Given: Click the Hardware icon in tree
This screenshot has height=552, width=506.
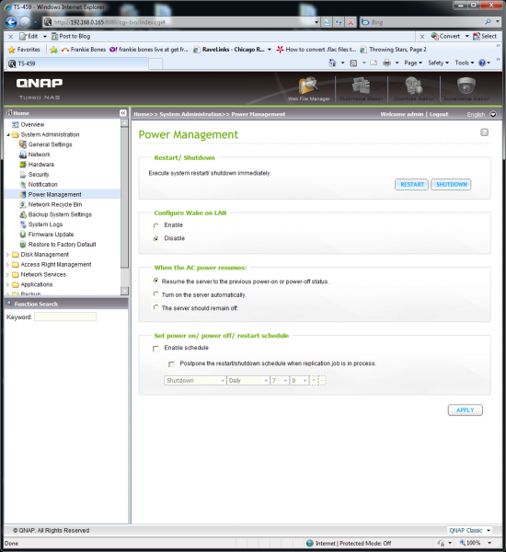Looking at the screenshot, I should 23,165.
